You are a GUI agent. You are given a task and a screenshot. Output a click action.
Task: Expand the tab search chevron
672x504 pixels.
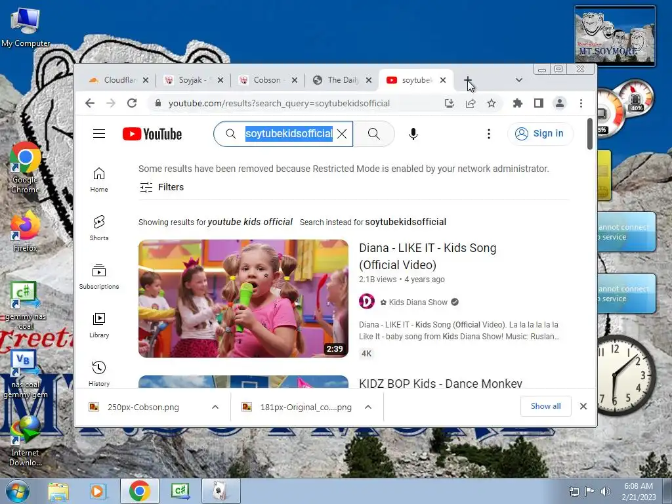[x=519, y=80]
